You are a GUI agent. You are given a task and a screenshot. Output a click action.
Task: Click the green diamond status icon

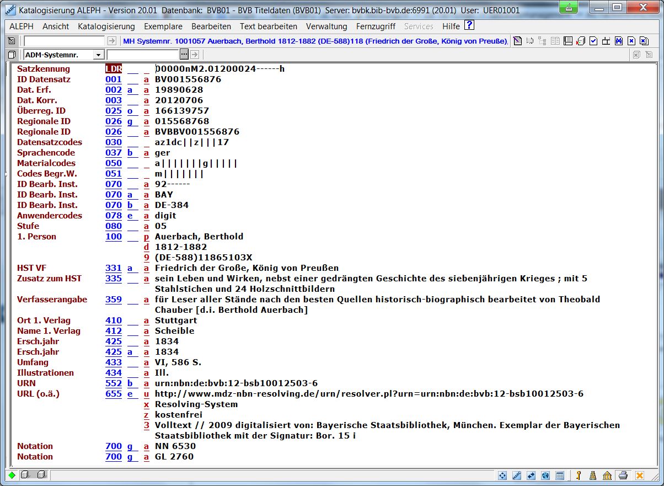tap(12, 476)
